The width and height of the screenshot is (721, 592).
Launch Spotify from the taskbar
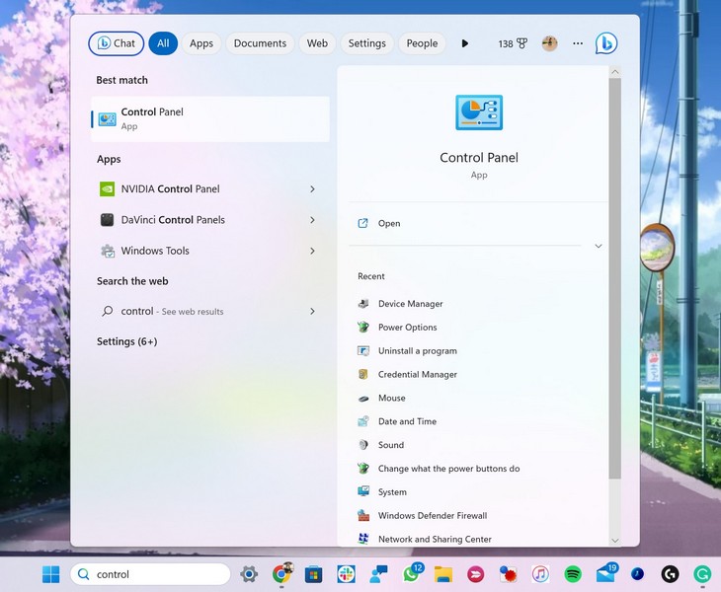pyautogui.click(x=573, y=574)
